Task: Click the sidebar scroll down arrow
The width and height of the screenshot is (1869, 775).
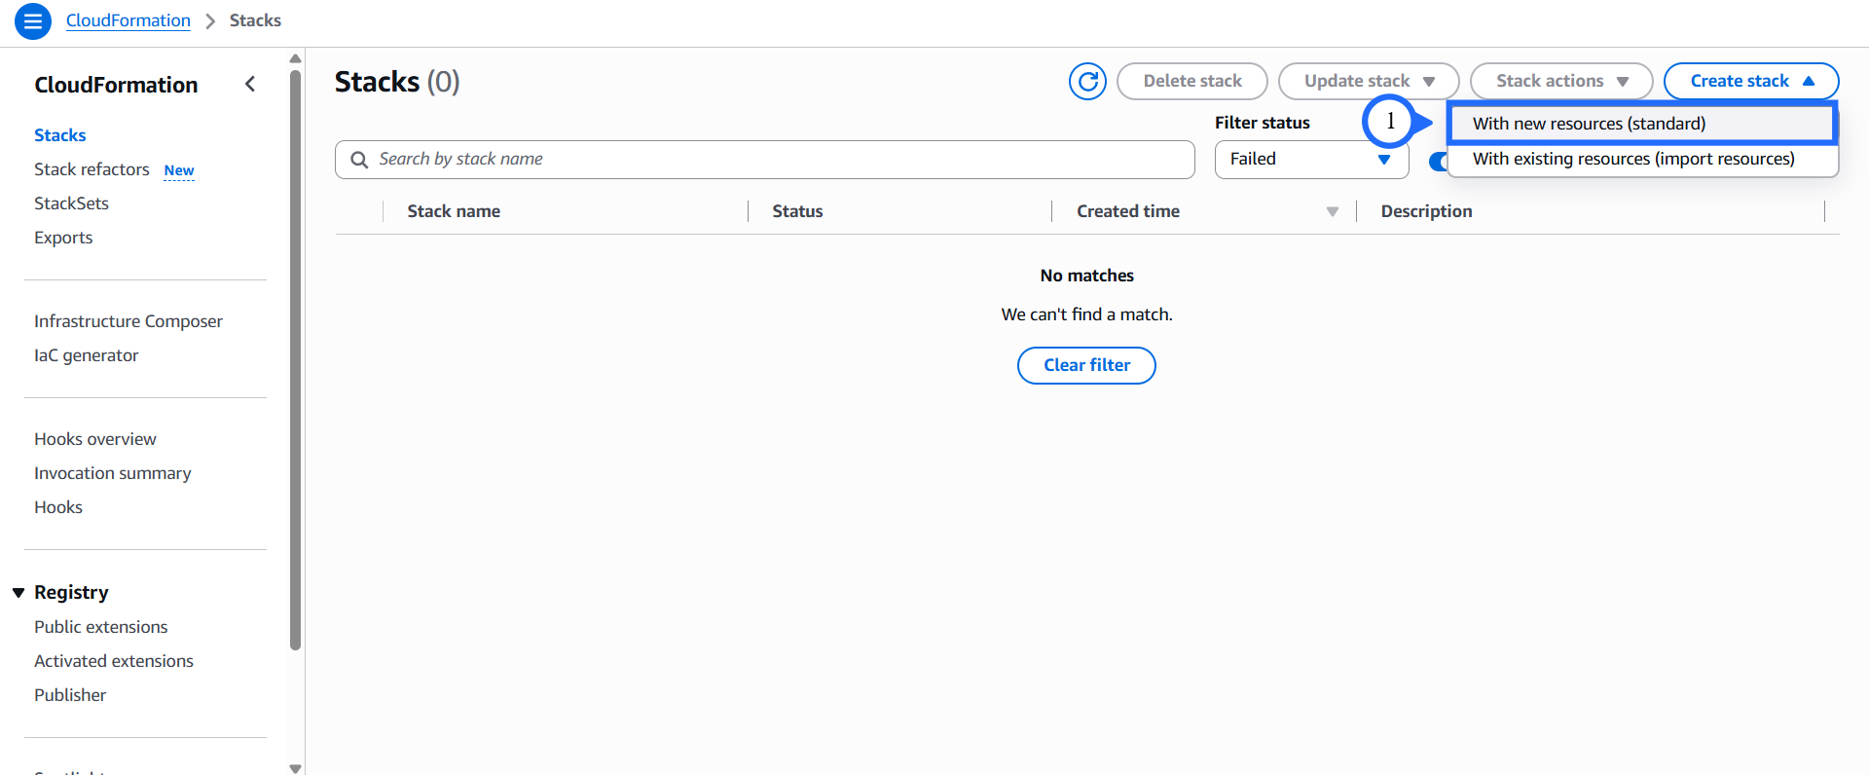Action: click(295, 768)
